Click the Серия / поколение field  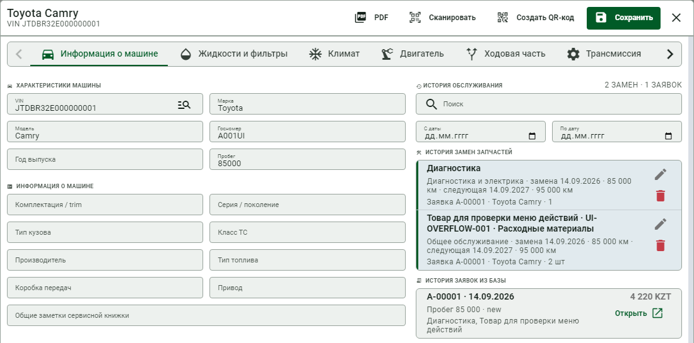coord(307,205)
